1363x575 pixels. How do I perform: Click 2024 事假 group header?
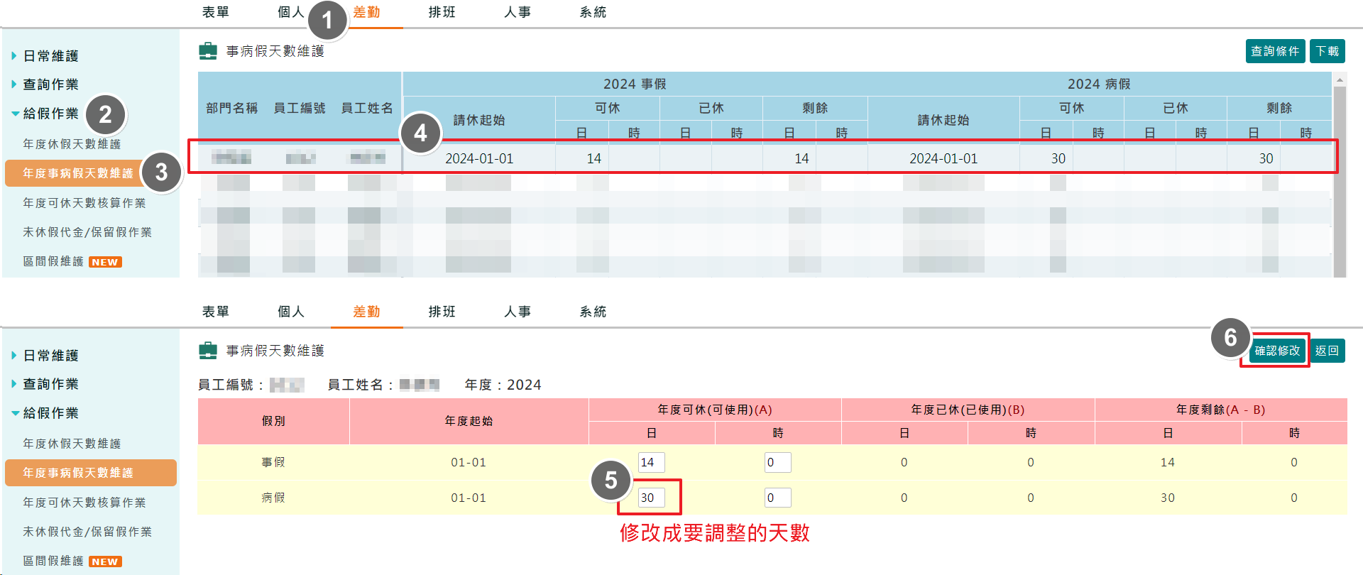coord(635,84)
